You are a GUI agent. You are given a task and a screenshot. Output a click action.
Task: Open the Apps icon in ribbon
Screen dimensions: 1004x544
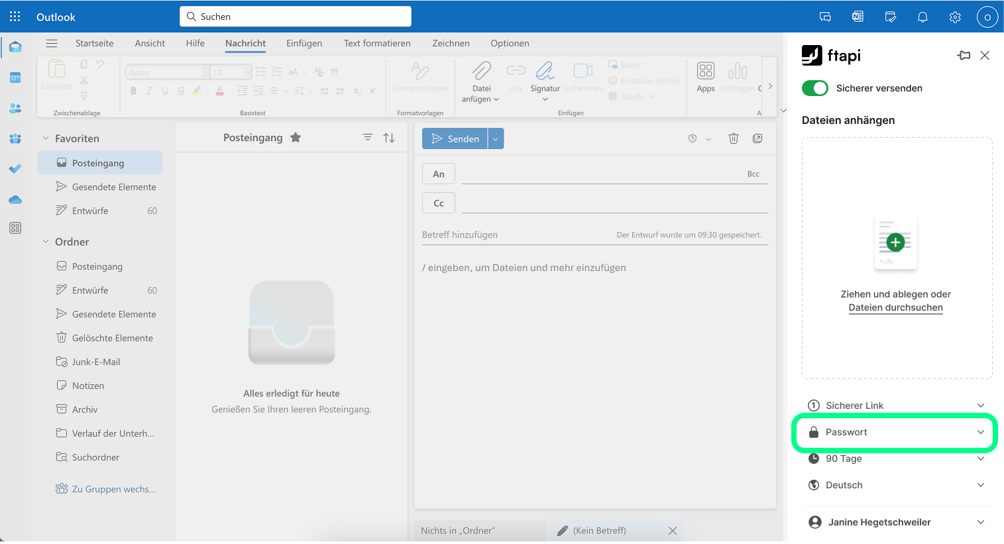click(x=706, y=77)
